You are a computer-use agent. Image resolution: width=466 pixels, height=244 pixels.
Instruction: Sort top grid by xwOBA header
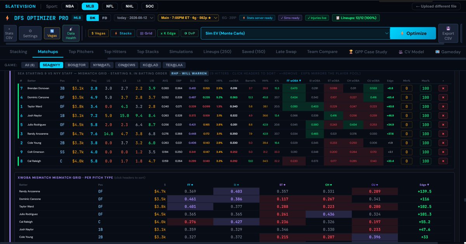(x=233, y=81)
